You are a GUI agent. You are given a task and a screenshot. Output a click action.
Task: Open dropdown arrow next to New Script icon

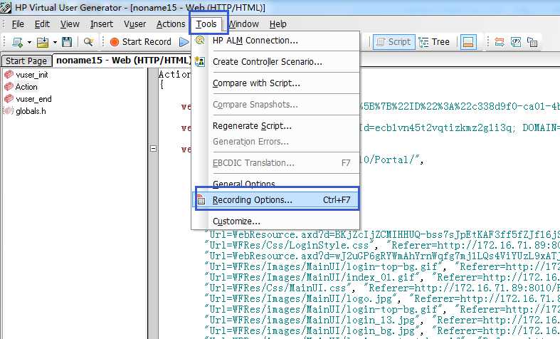(29, 42)
